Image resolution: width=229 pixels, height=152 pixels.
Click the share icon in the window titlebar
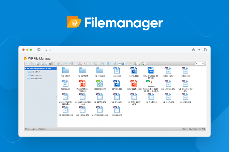(193, 50)
